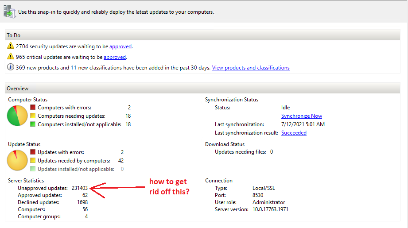Click the Computer Status pie chart
The width and height of the screenshot is (408, 228).
click(17, 116)
